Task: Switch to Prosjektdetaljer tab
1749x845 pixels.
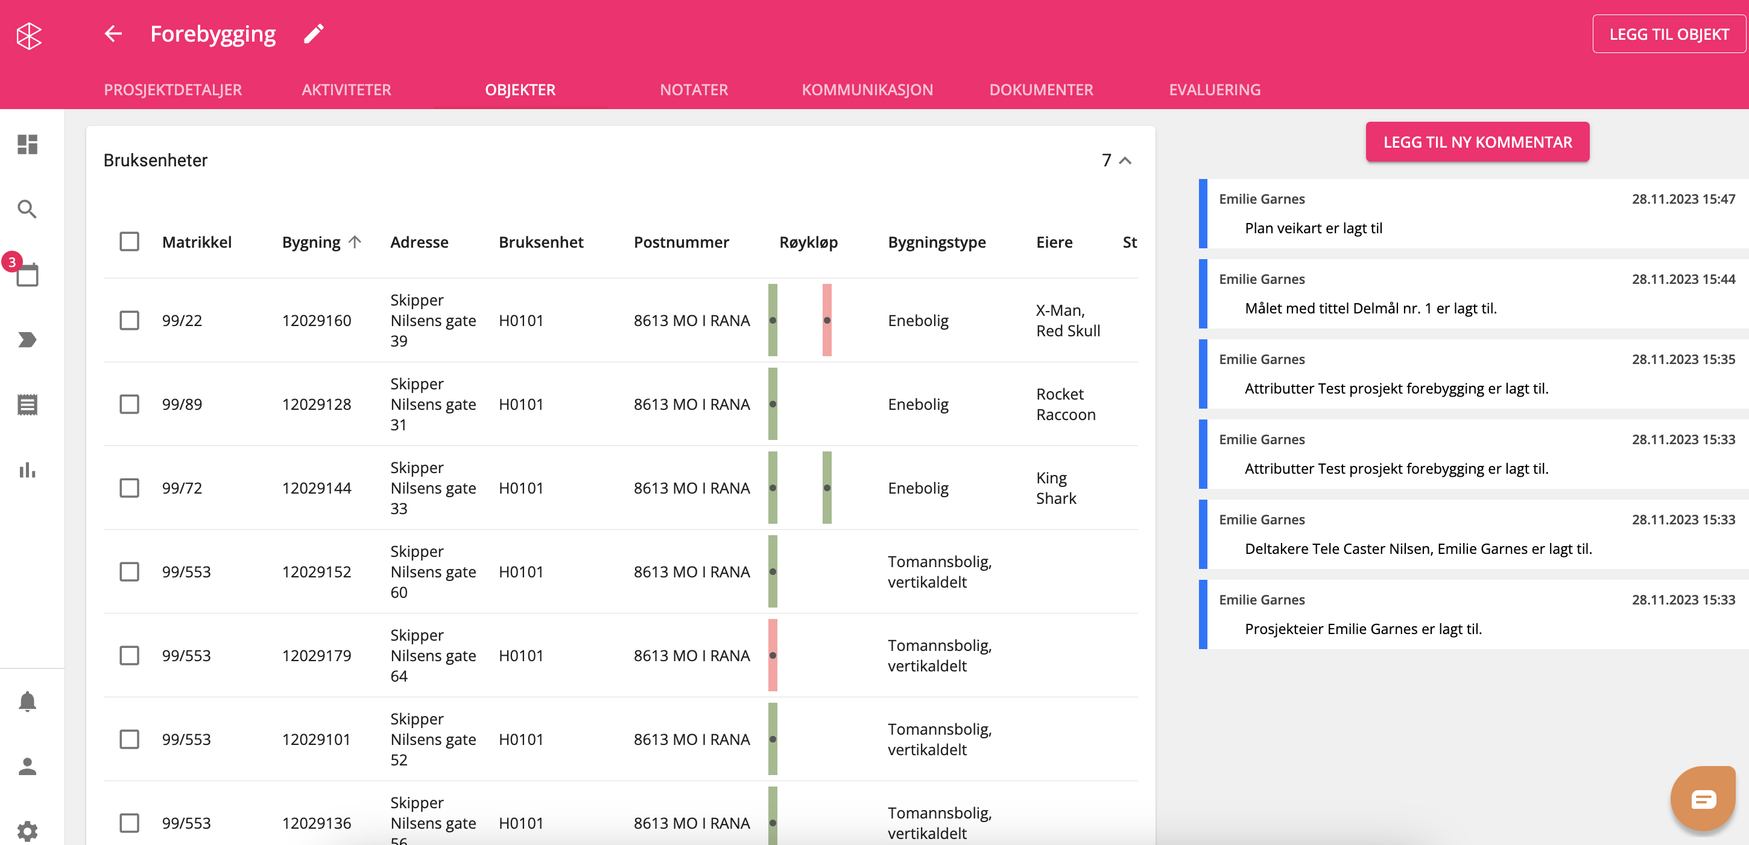Action: point(172,90)
